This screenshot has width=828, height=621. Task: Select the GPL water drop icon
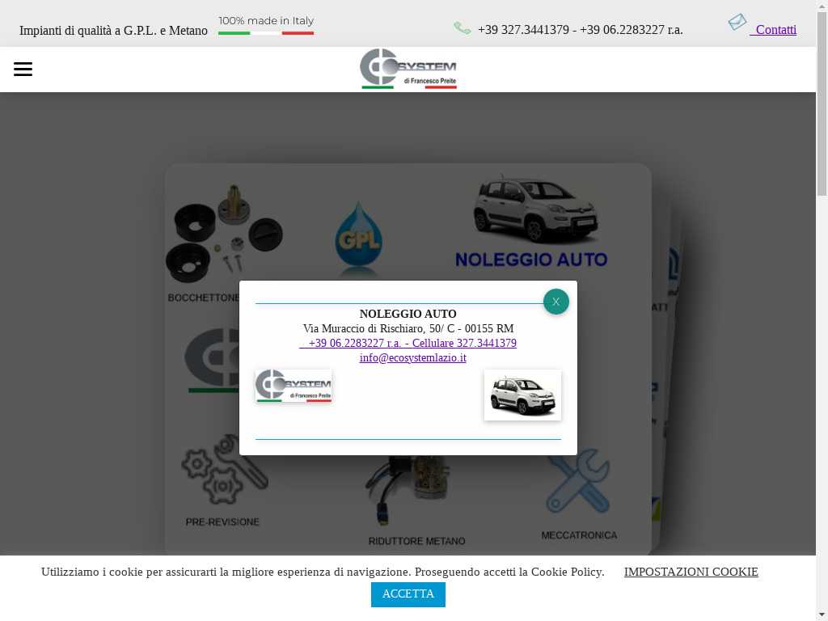point(358,234)
